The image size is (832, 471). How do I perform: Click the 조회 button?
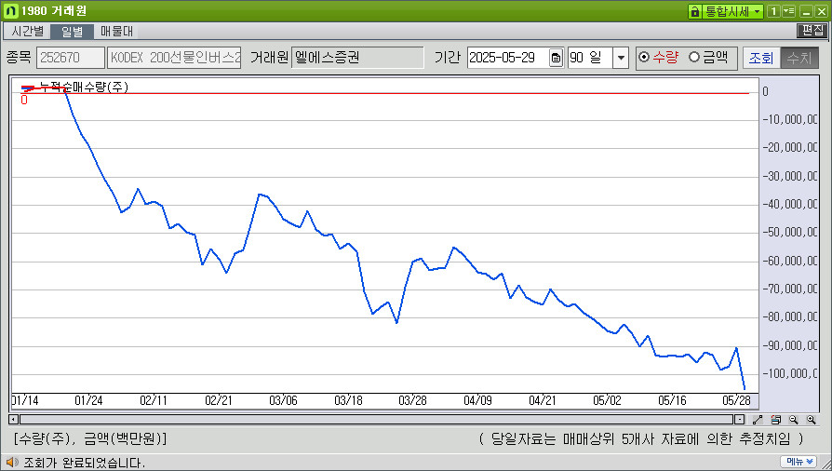(761, 58)
